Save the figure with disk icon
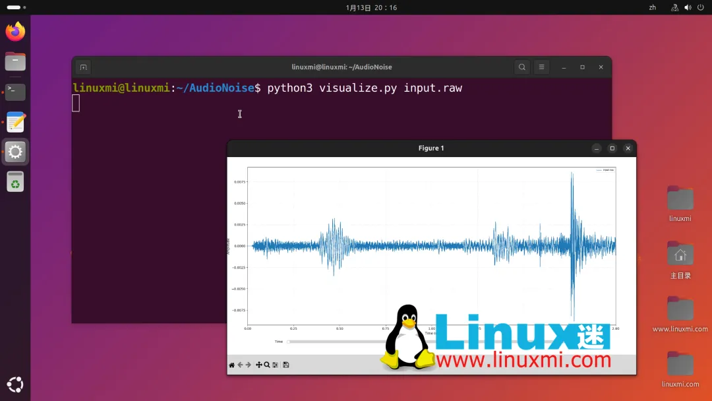This screenshot has width=712, height=401. coord(286,365)
